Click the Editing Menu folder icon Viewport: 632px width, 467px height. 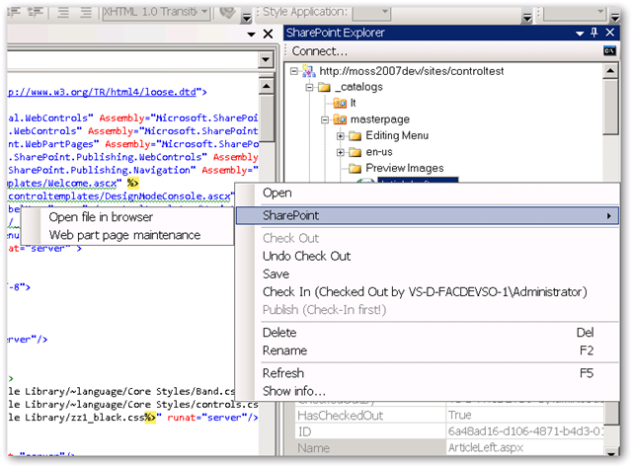[355, 136]
